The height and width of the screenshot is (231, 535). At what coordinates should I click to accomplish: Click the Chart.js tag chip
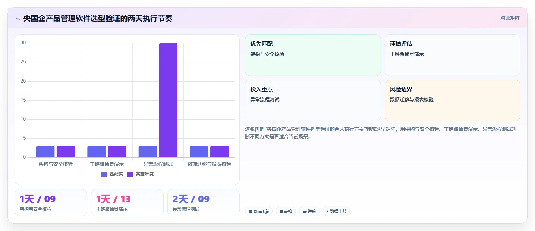pos(259,211)
